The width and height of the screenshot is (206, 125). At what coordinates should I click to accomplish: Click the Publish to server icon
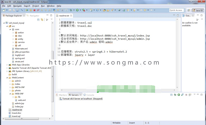pyautogui.click(x=190, y=95)
